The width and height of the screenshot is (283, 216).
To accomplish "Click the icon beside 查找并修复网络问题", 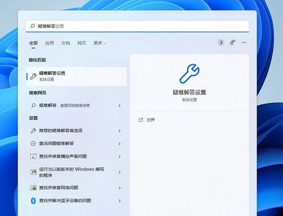I will pyautogui.click(x=33, y=188).
